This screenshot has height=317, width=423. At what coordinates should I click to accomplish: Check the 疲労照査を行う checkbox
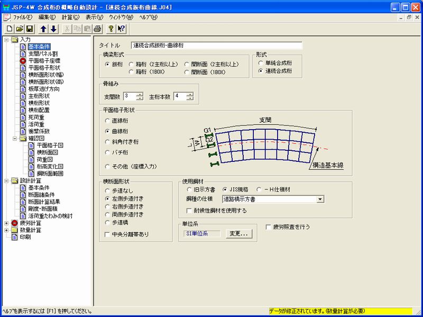coord(269,227)
